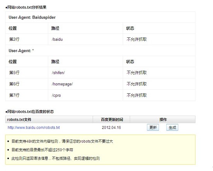This screenshot has width=213, height=171.
Task: Click the User-Agent: Baiduspider header row
Action: [100, 17]
